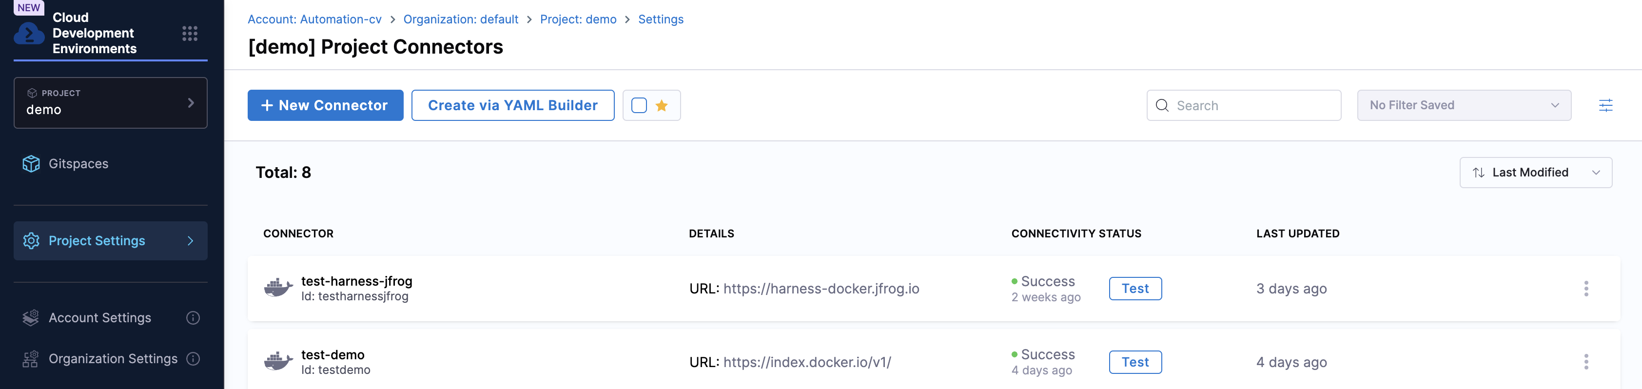This screenshot has width=1642, height=389.
Task: Click info icon beside Organization Settings
Action: pyautogui.click(x=193, y=359)
